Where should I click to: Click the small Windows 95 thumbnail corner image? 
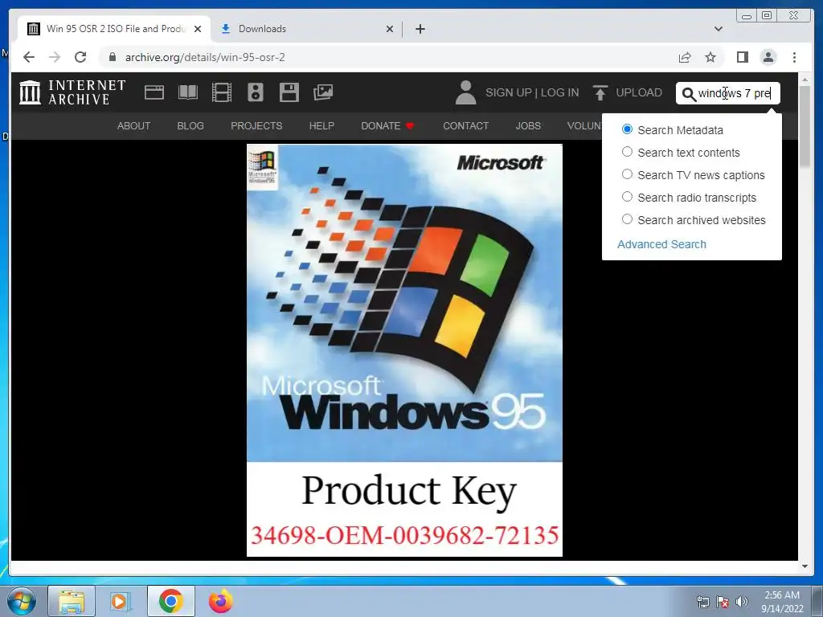click(x=262, y=167)
